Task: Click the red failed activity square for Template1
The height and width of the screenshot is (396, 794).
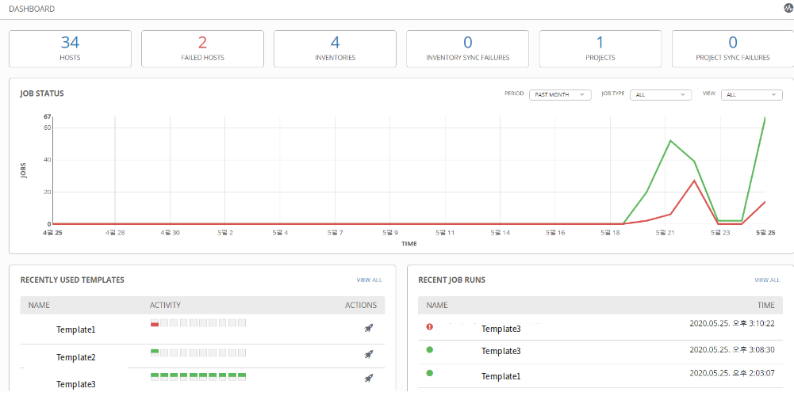Action: tap(155, 322)
